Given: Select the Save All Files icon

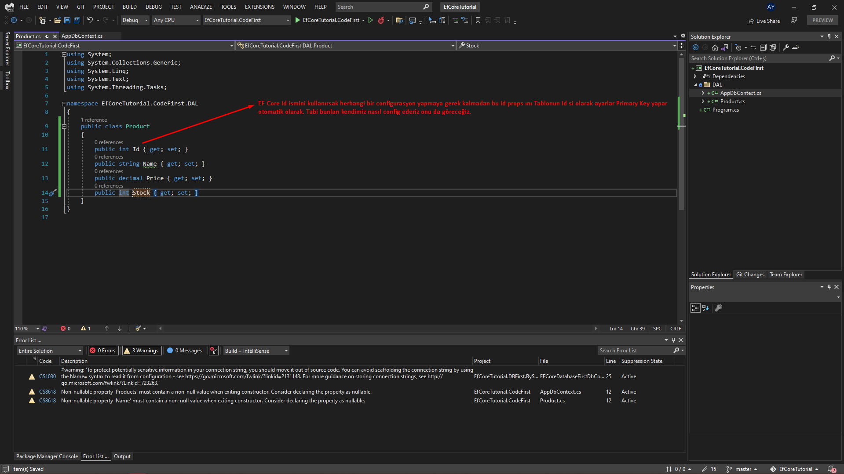Looking at the screenshot, I should [x=77, y=20].
